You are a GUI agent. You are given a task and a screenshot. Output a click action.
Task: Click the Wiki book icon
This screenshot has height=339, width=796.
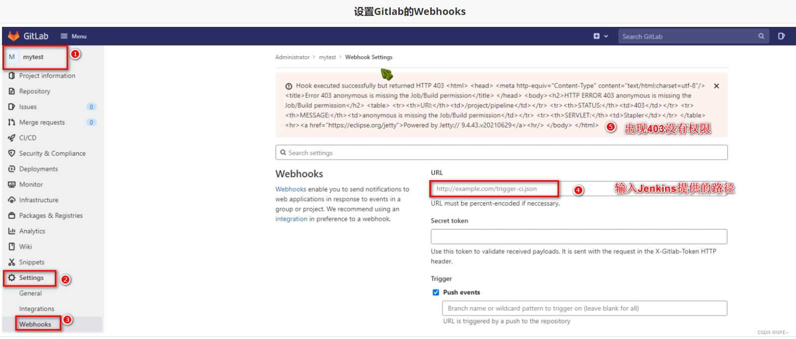tap(12, 246)
